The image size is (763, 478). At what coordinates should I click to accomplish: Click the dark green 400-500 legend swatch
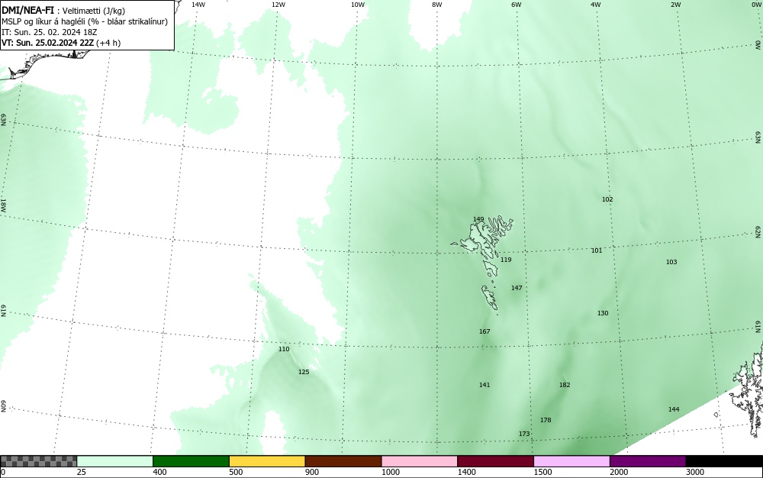191,461
